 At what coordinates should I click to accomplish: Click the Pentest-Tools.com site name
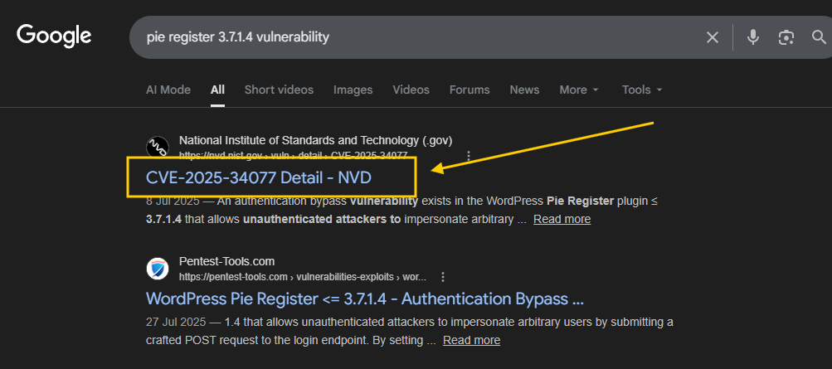[226, 261]
